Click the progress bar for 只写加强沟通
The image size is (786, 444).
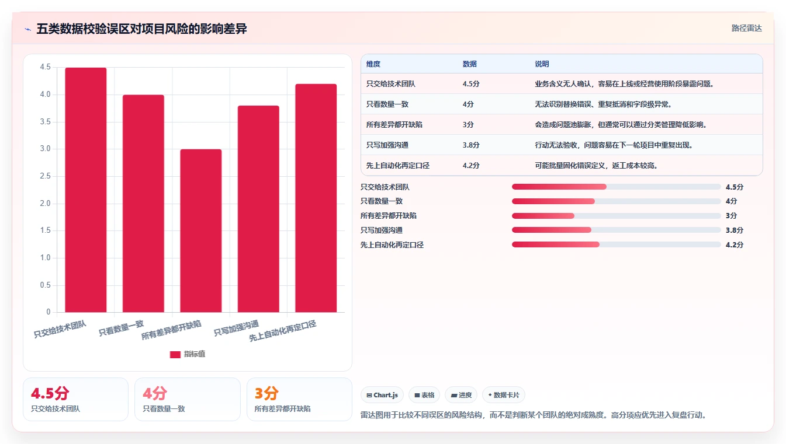pos(617,230)
